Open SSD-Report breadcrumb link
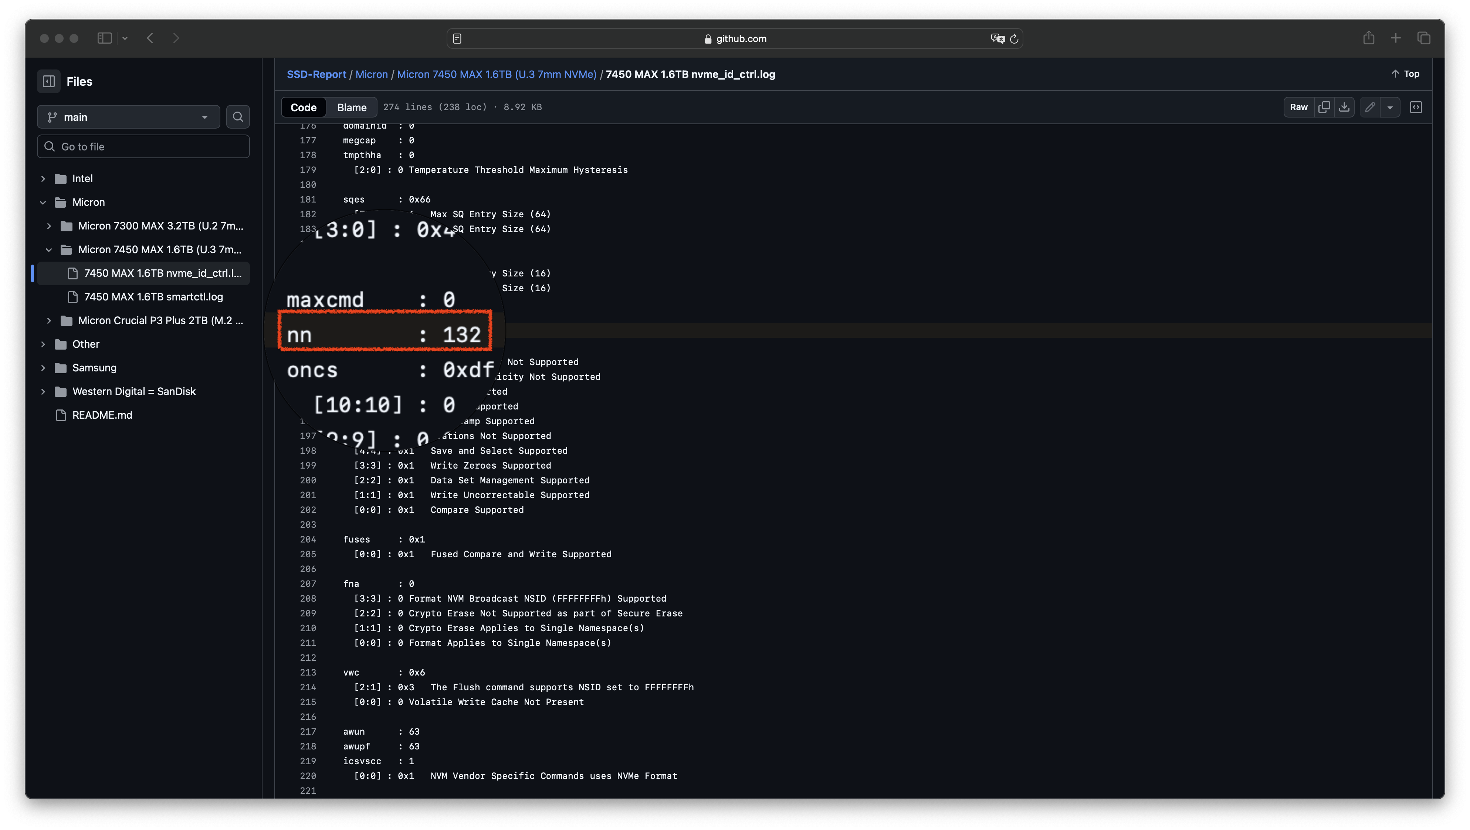 click(x=316, y=74)
